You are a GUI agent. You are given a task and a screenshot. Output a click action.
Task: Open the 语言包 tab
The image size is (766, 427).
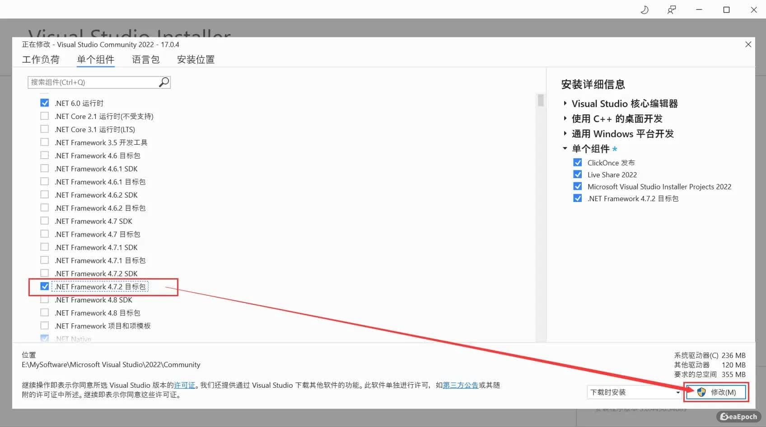146,60
